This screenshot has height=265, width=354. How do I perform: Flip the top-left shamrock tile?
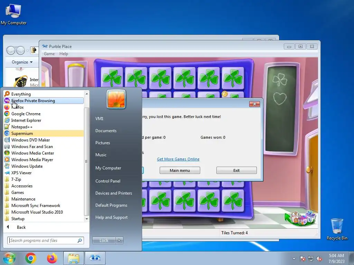[x=112, y=78]
